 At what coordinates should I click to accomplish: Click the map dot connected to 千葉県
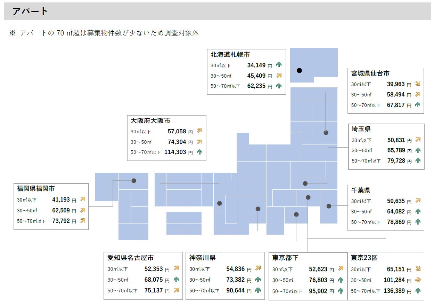[329, 206]
